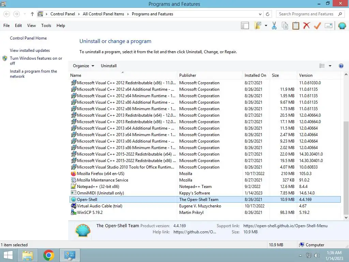Open Recent locations dropdown arrow

point(25,14)
